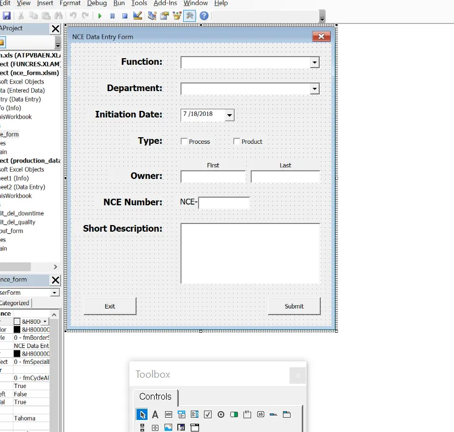Open Properties Window toolbar icon

pyautogui.click(x=164, y=16)
